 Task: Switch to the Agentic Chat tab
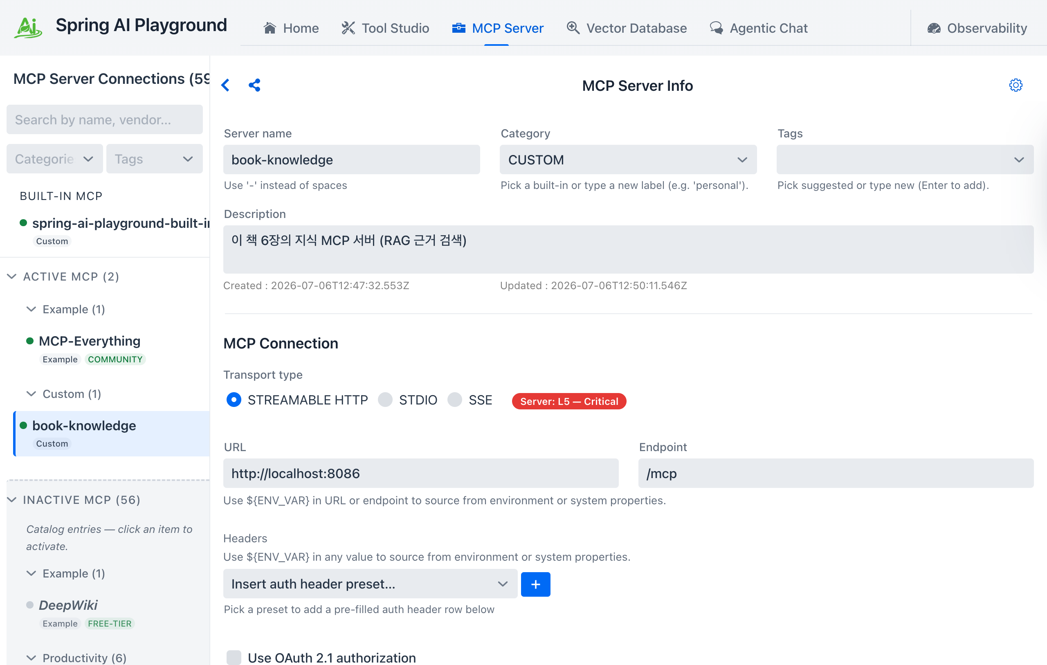click(x=759, y=28)
